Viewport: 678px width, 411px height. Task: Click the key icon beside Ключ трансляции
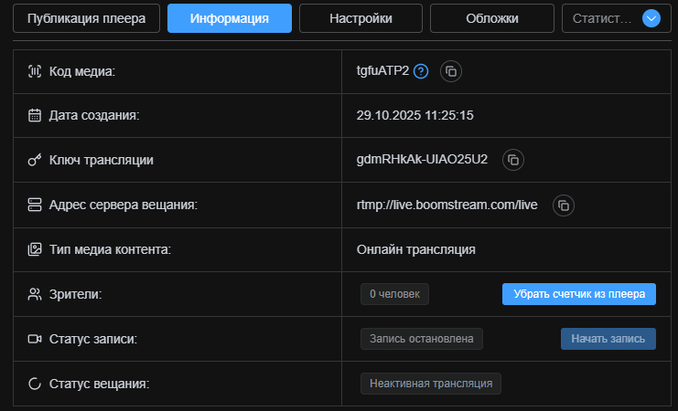(35, 160)
